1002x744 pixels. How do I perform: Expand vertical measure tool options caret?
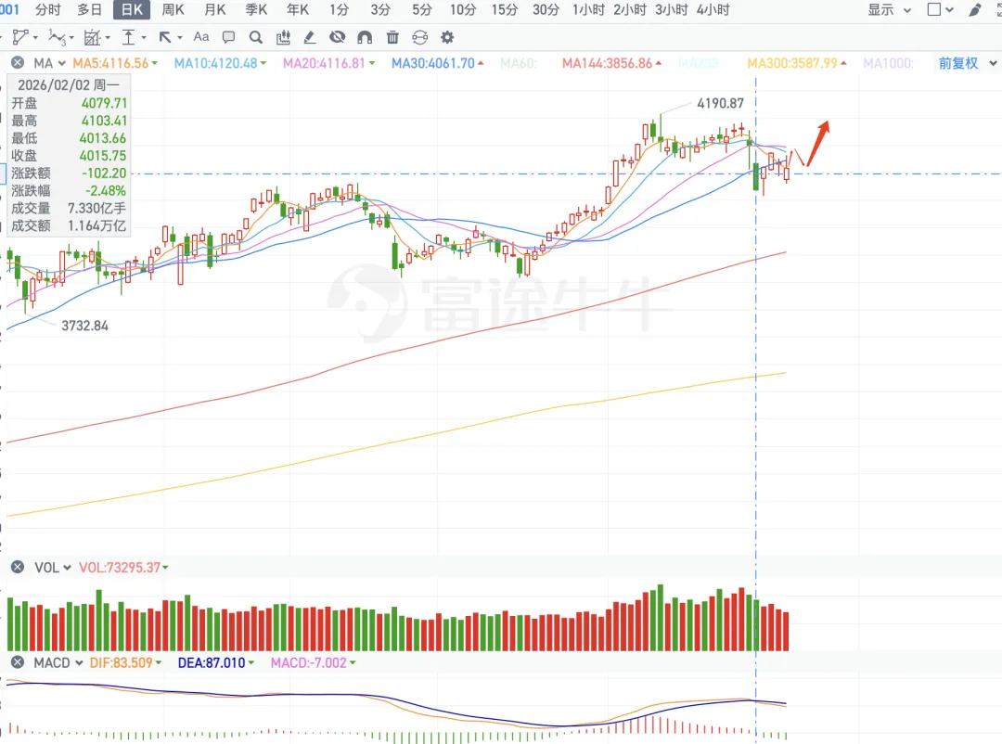point(143,38)
